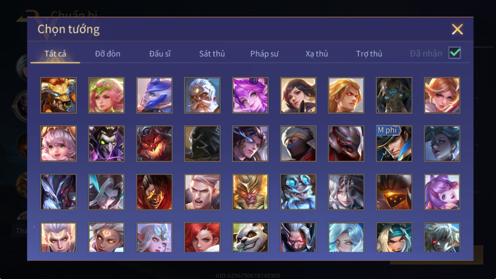Pick the golden horned beast hero

pos(59,95)
